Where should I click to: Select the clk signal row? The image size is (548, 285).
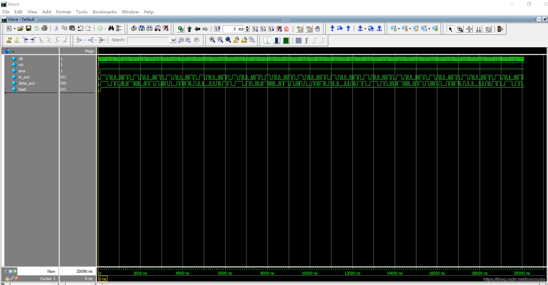point(21,59)
